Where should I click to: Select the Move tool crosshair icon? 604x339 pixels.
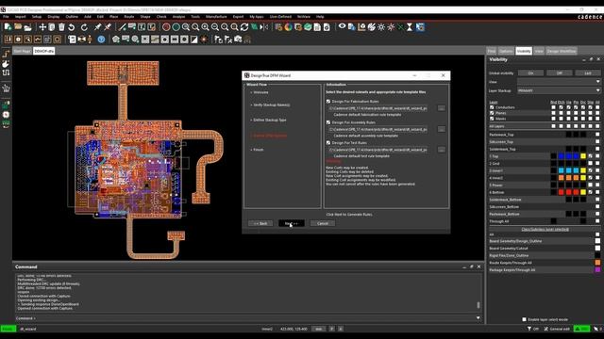pyautogui.click(x=42, y=27)
